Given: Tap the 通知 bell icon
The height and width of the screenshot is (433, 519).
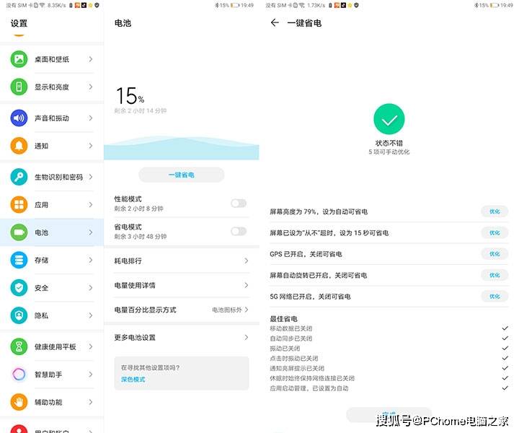Looking at the screenshot, I should pyautogui.click(x=19, y=146).
